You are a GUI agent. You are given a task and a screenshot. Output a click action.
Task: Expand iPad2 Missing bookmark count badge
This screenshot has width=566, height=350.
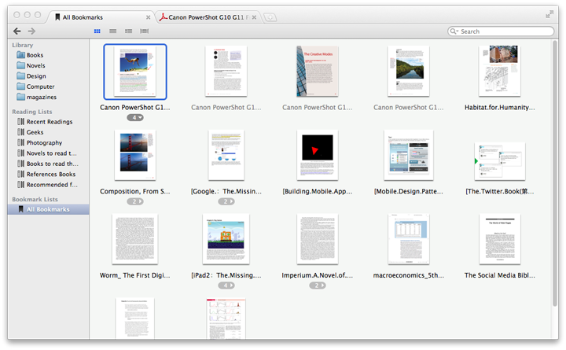(x=226, y=286)
